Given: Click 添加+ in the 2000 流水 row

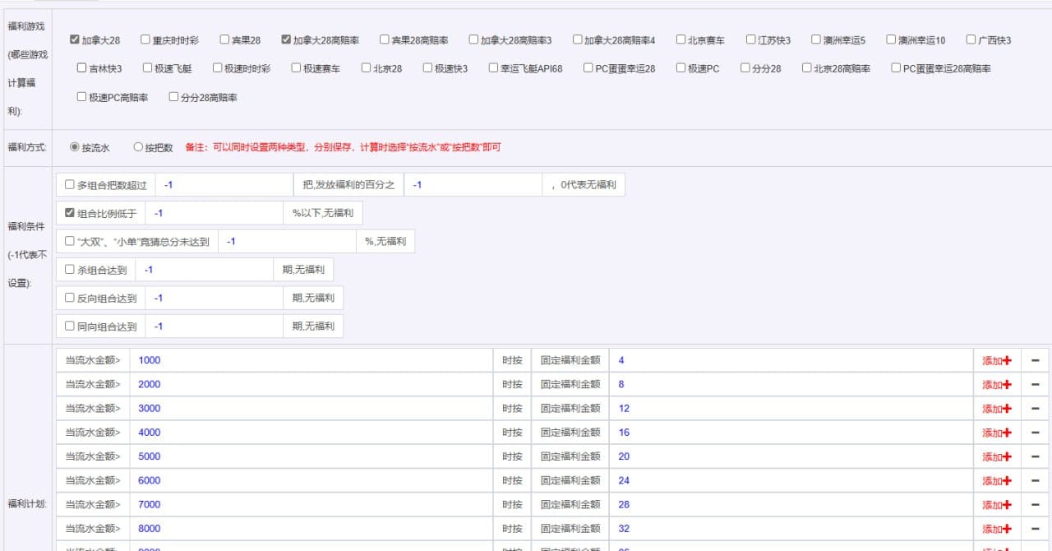Looking at the screenshot, I should (x=997, y=384).
